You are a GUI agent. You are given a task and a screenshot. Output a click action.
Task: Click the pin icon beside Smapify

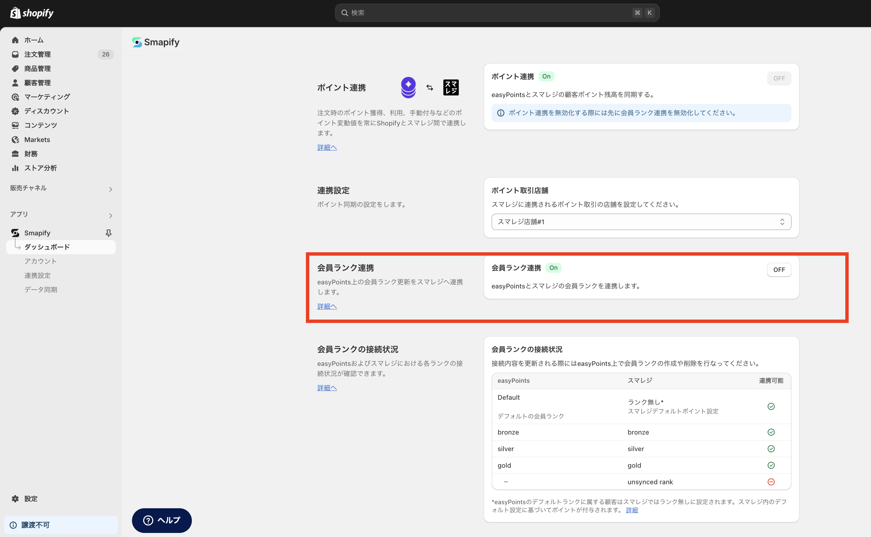click(x=109, y=233)
